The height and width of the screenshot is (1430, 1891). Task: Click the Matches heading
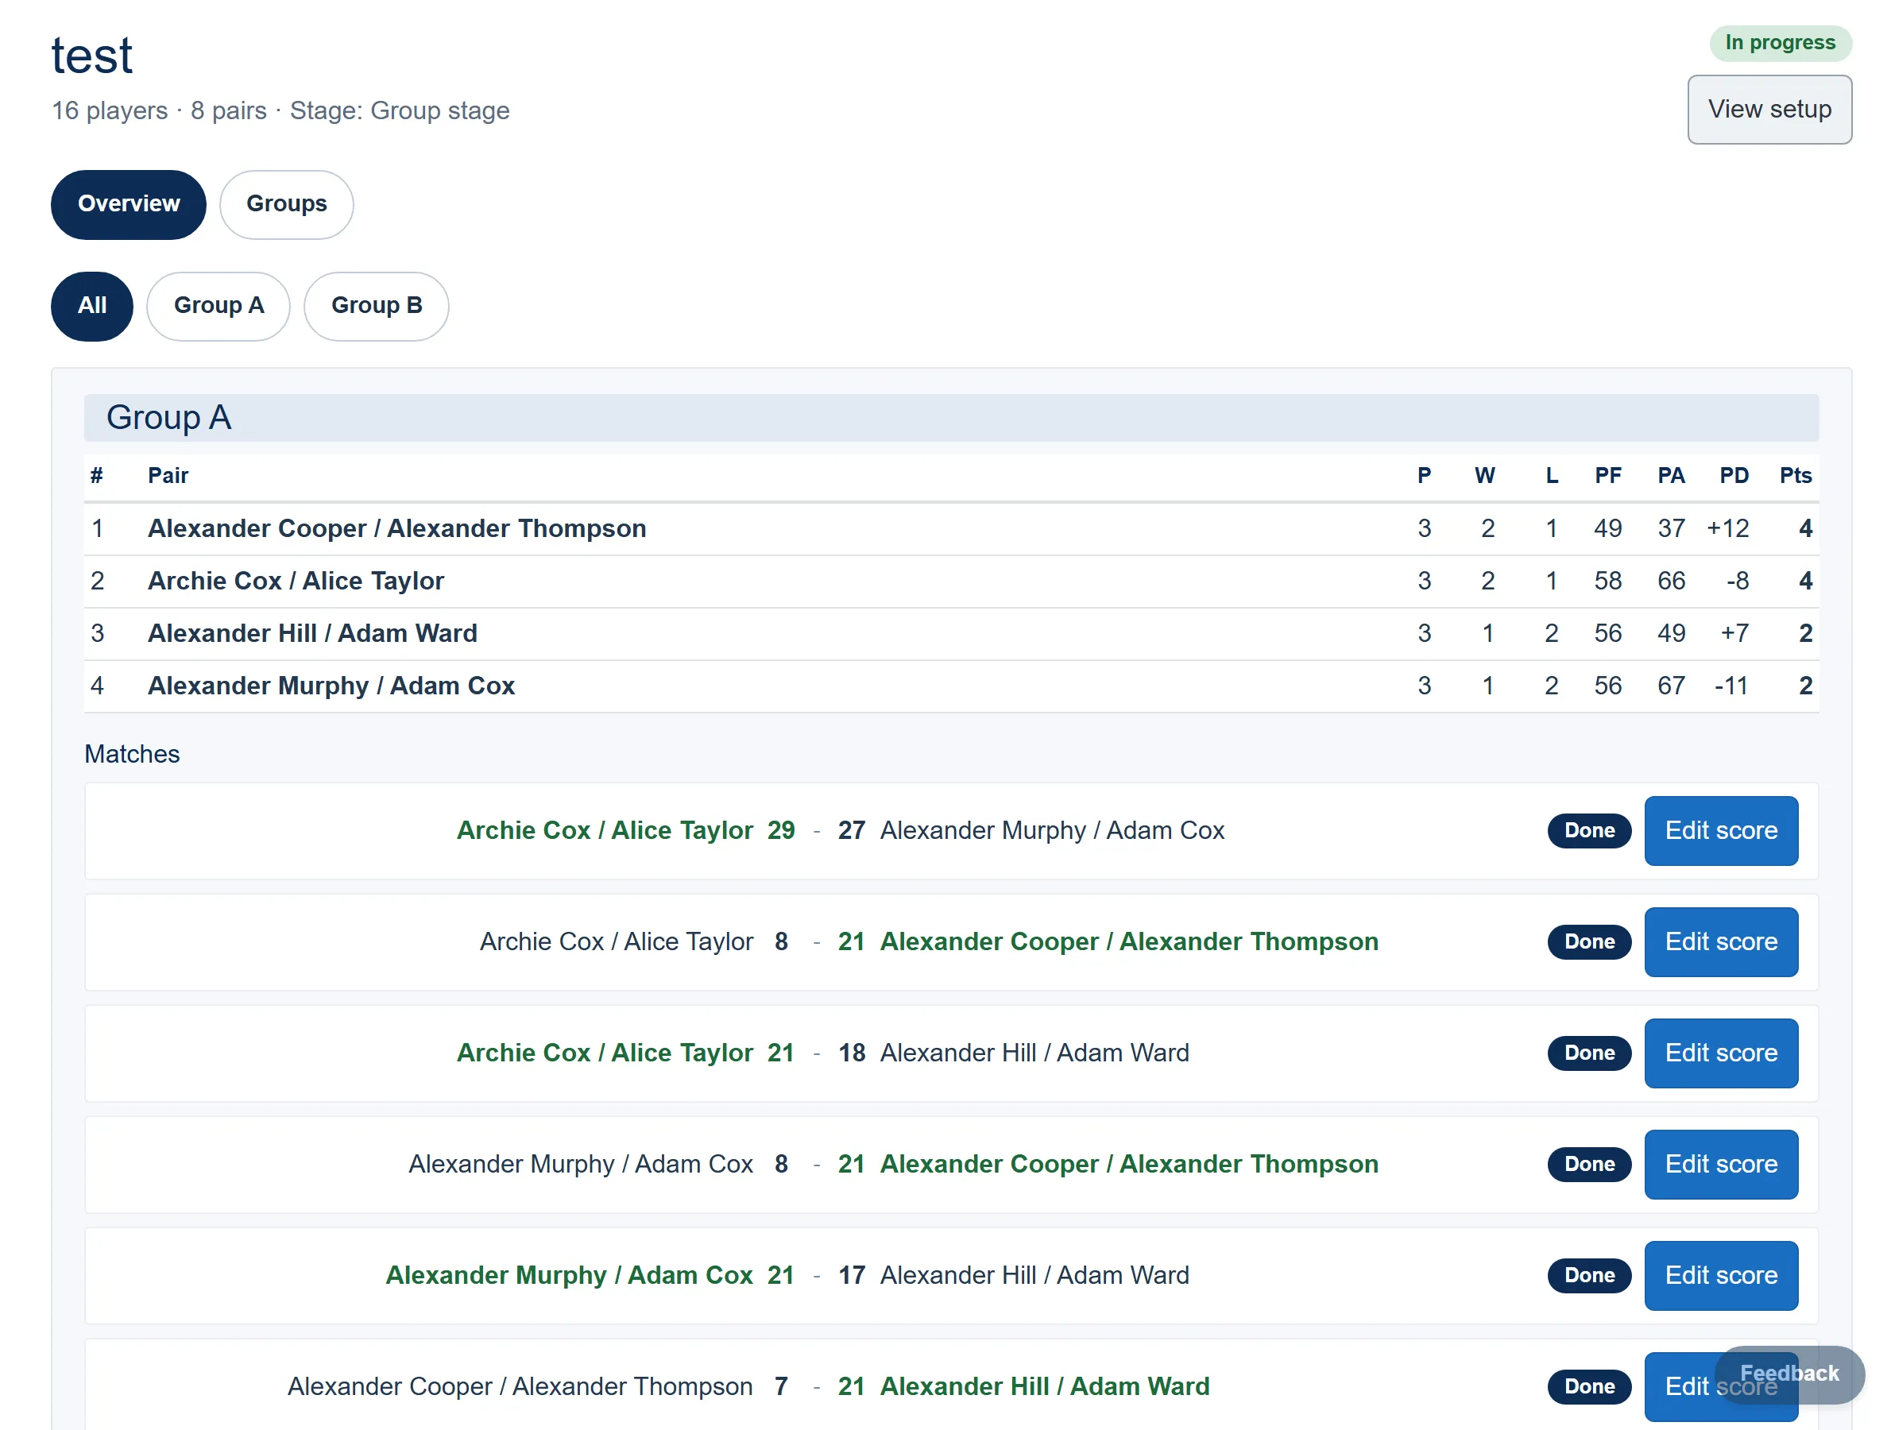(x=132, y=753)
